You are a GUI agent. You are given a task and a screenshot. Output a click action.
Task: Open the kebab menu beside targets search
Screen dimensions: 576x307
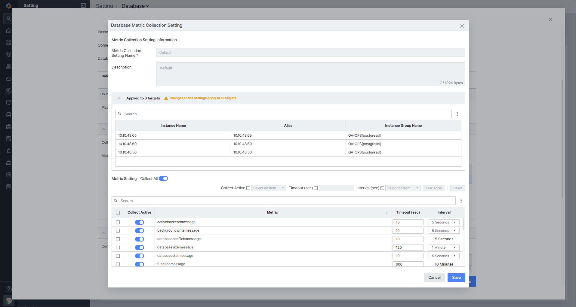click(457, 114)
